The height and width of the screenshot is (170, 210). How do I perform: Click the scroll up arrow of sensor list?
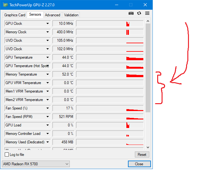(x=148, y=21)
